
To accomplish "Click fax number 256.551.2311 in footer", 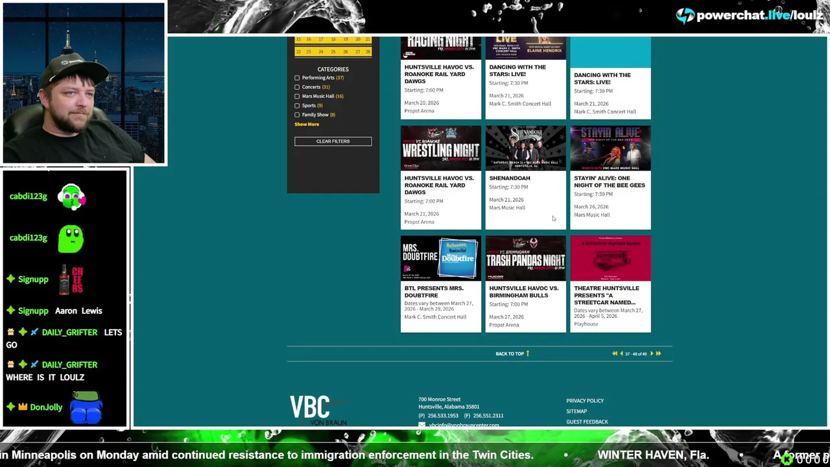I will 488,416.
